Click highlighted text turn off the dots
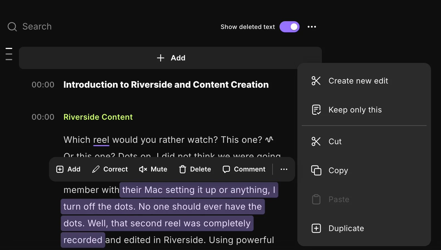The width and height of the screenshot is (441, 250). click(x=99, y=207)
